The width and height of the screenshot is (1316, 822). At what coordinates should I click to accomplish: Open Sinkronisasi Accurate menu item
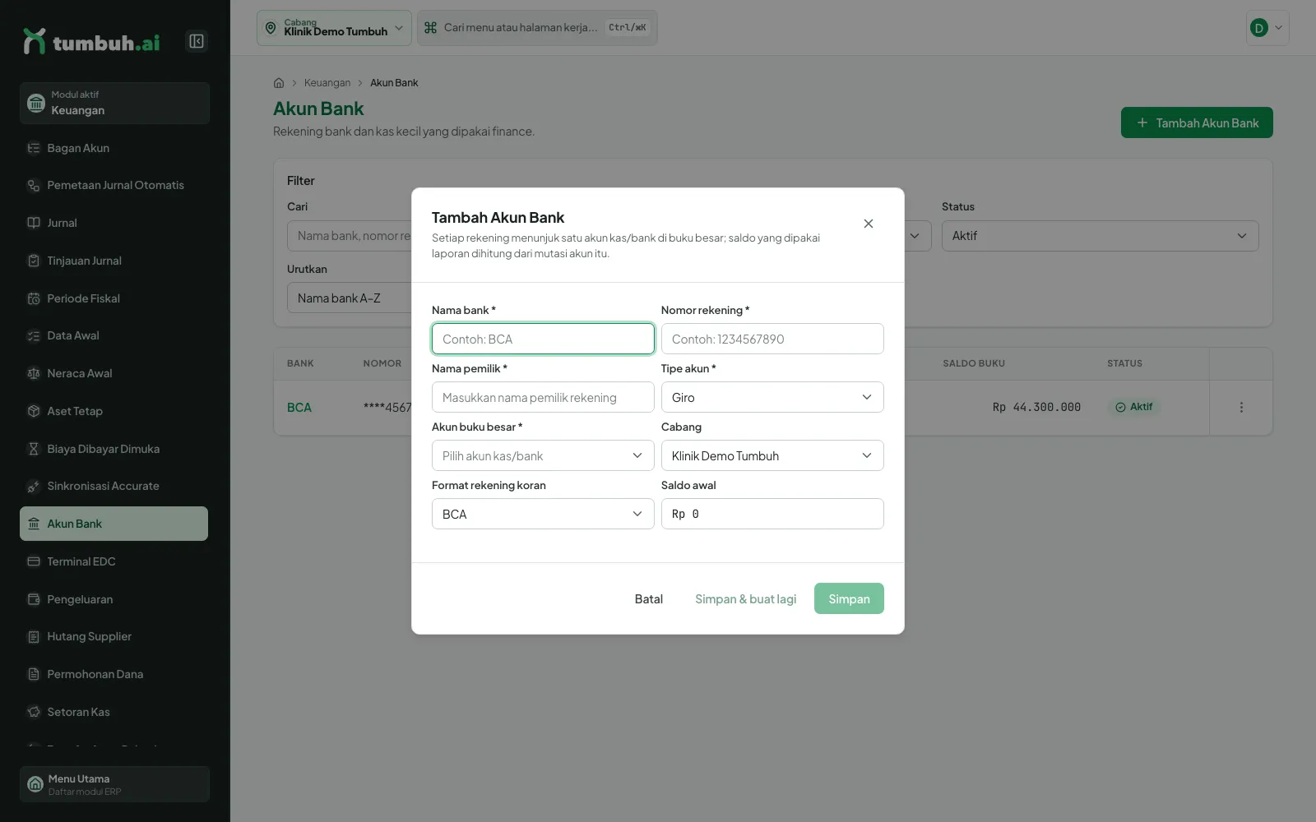(114, 486)
